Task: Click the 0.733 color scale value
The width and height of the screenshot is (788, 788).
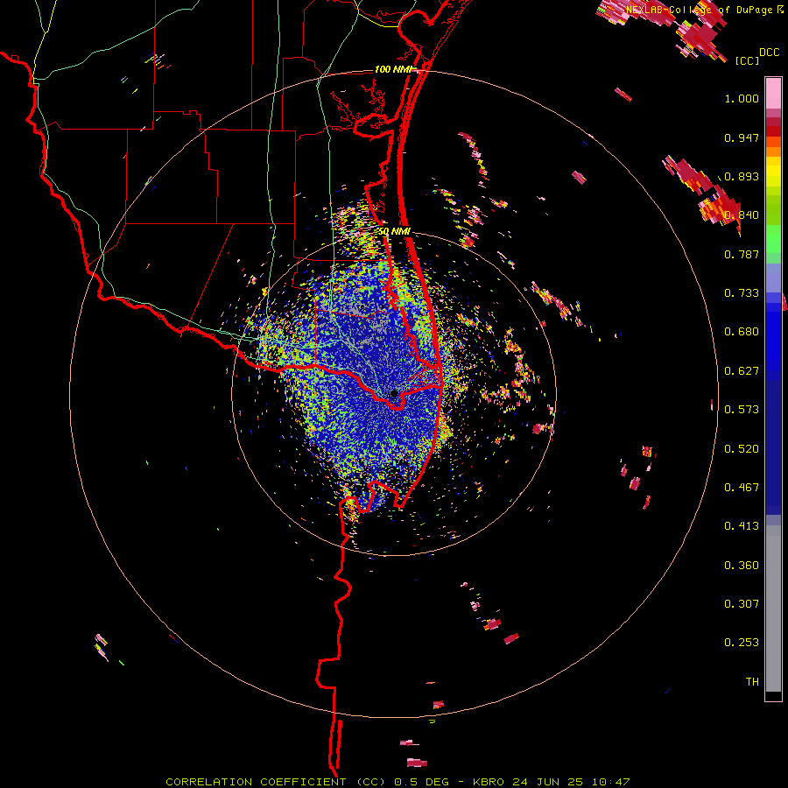Action: tap(742, 293)
